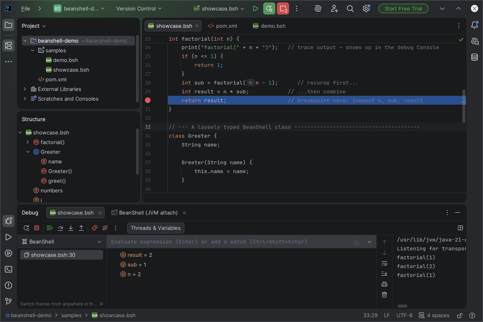This screenshot has height=322, width=483.
Task: Toggle mute breakpoints in Debug toolbar
Action: [x=105, y=228]
